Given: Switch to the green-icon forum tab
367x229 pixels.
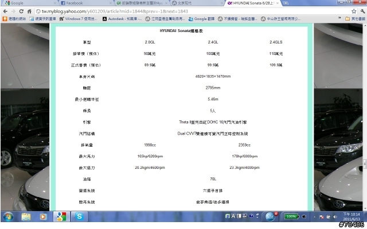Looking at the screenshot, I should (142, 3).
